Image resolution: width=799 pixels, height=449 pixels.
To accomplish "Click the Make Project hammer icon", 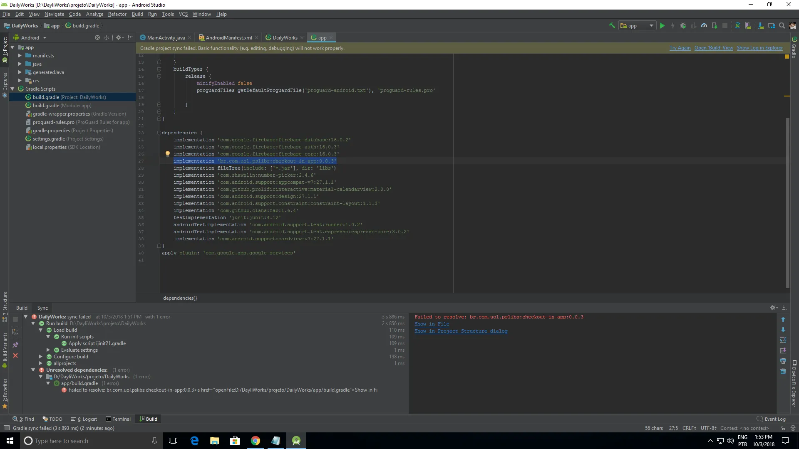I will coord(612,26).
